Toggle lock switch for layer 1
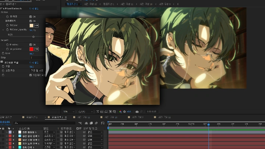265x149 pixels. pyautogui.click(x=3, y=132)
